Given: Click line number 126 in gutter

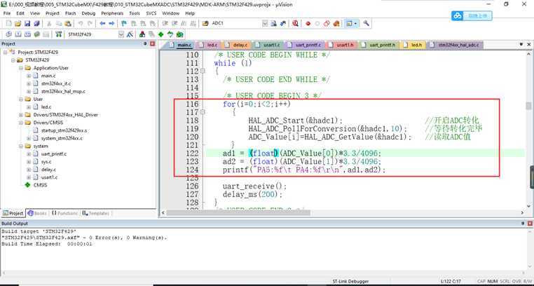Looking at the screenshot, I should (x=192, y=186).
